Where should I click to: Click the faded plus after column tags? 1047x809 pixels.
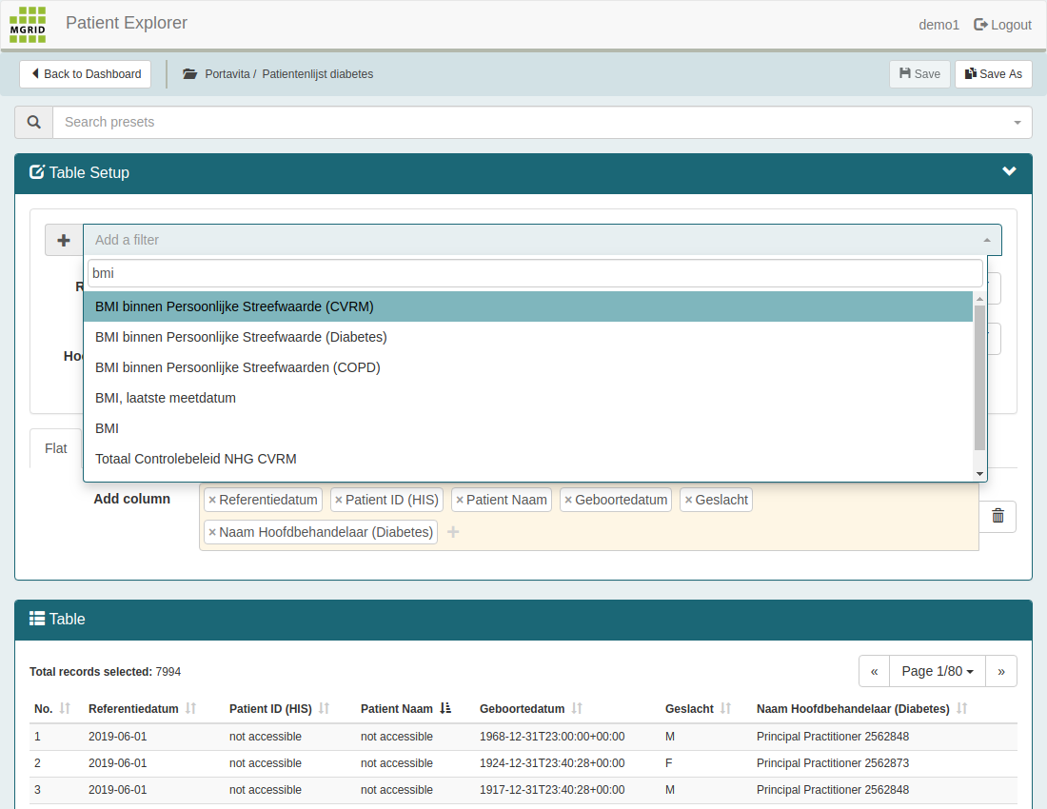tap(453, 532)
